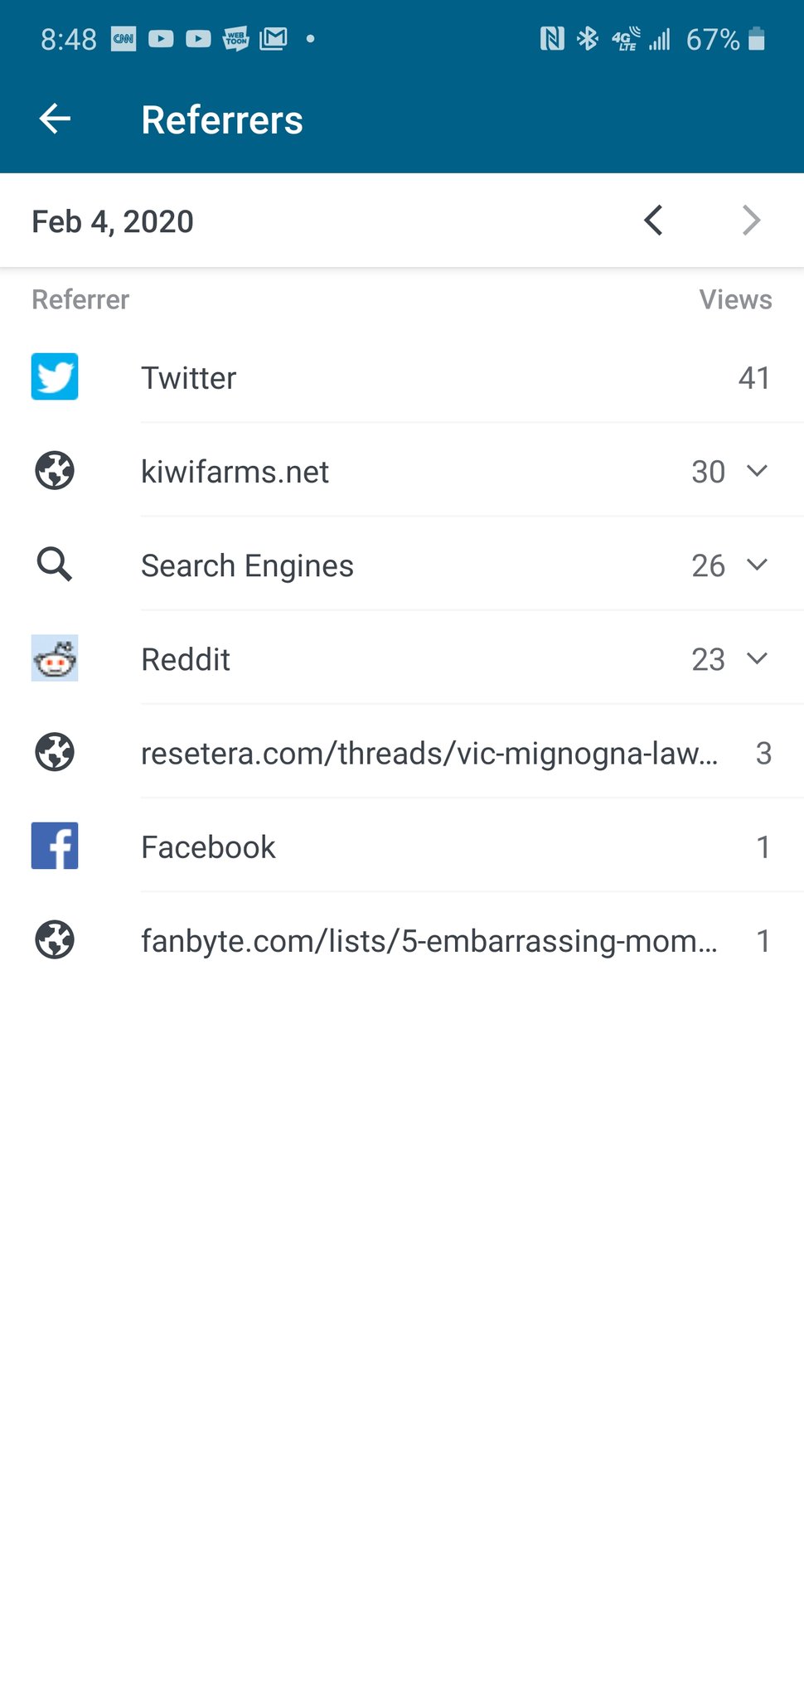804x1698 pixels.
Task: Expand the Reddit referrer breakdown
Action: point(757,658)
